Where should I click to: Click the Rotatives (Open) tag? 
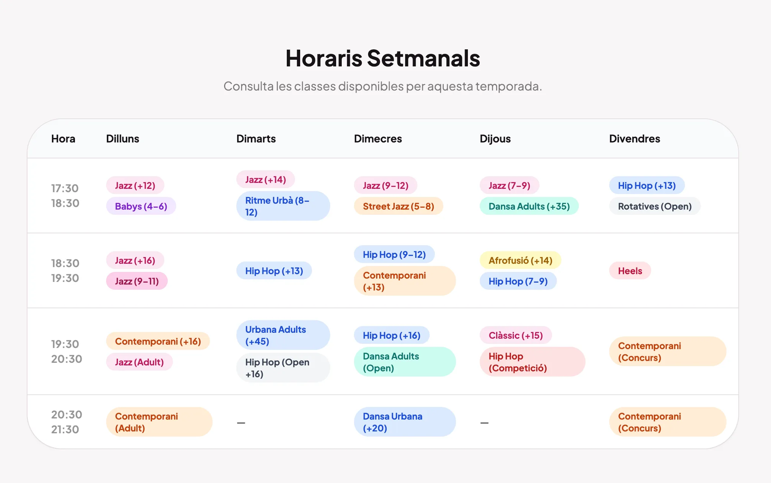coord(654,206)
